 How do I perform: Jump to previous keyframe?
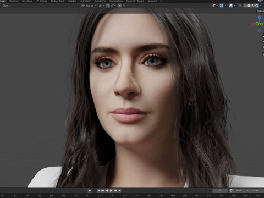[103, 191]
